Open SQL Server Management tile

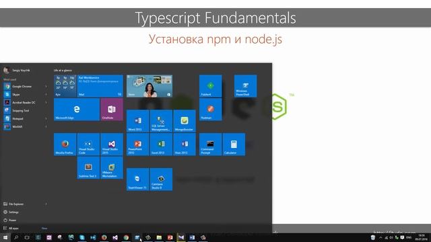[161, 121]
